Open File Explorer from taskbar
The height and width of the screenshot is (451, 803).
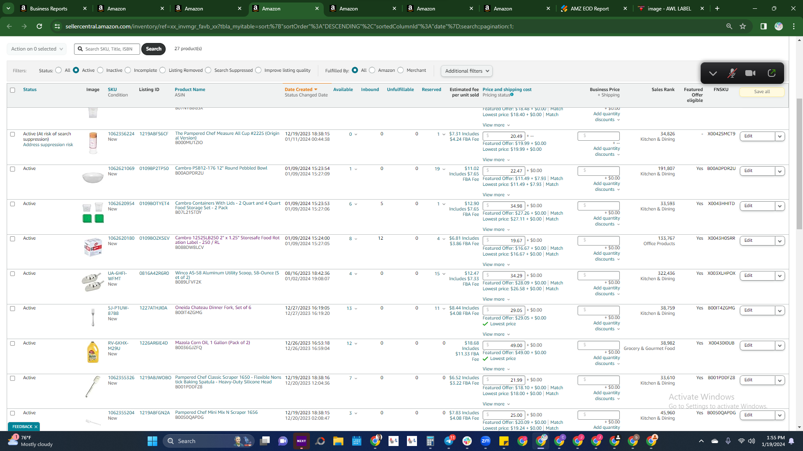[338, 441]
